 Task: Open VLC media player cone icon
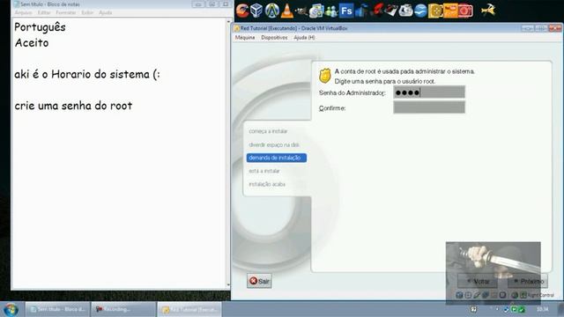pyautogui.click(x=286, y=11)
